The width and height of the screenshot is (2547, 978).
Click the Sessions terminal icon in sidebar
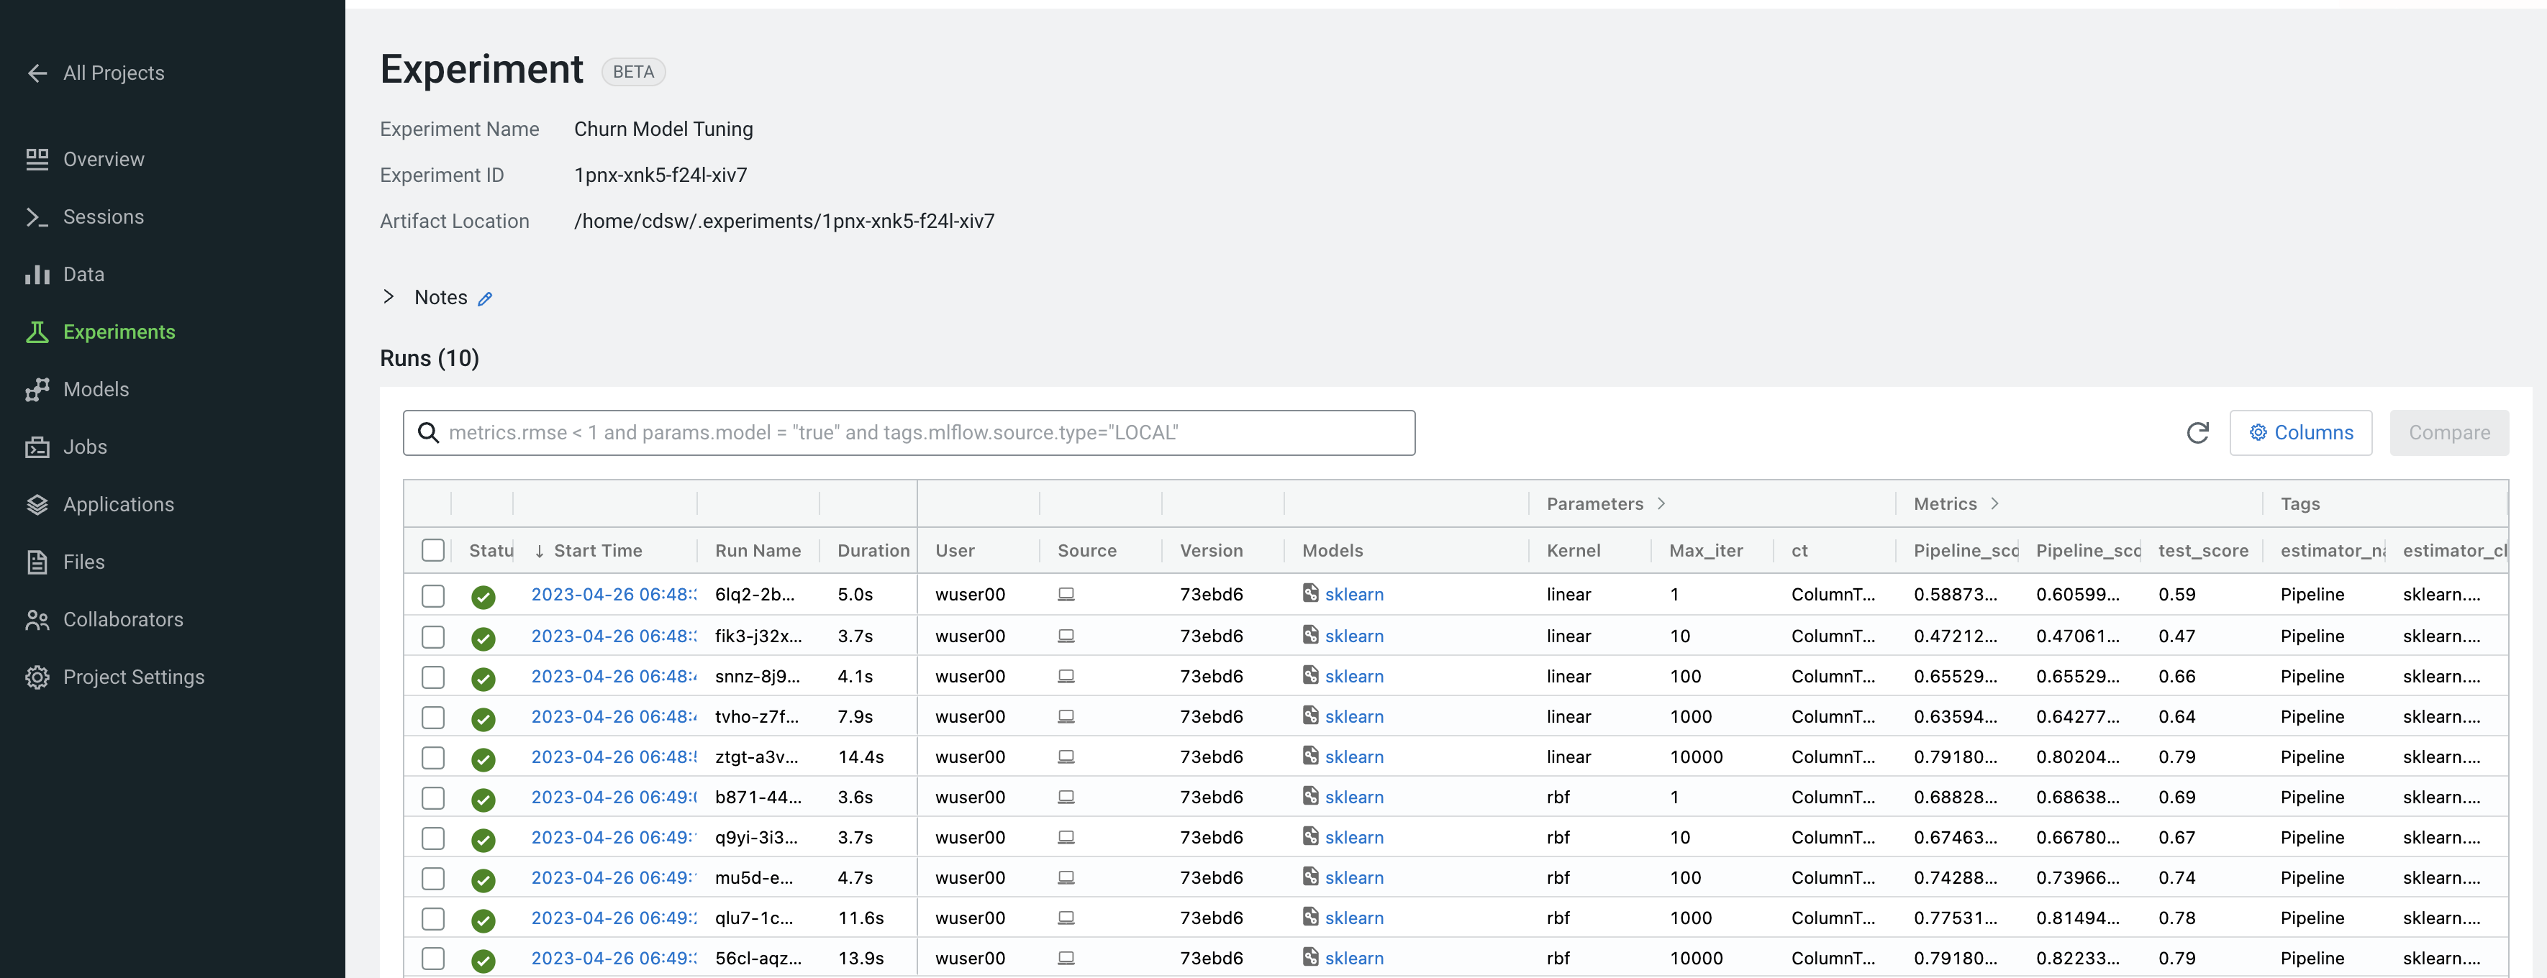37,217
